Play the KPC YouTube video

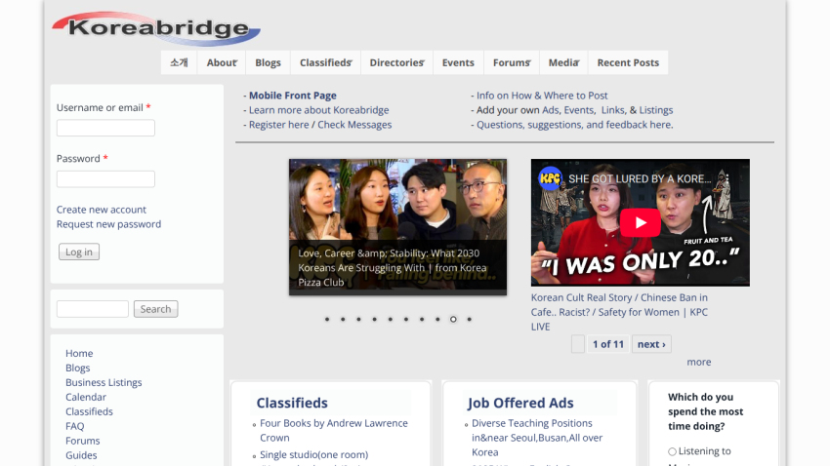640,222
